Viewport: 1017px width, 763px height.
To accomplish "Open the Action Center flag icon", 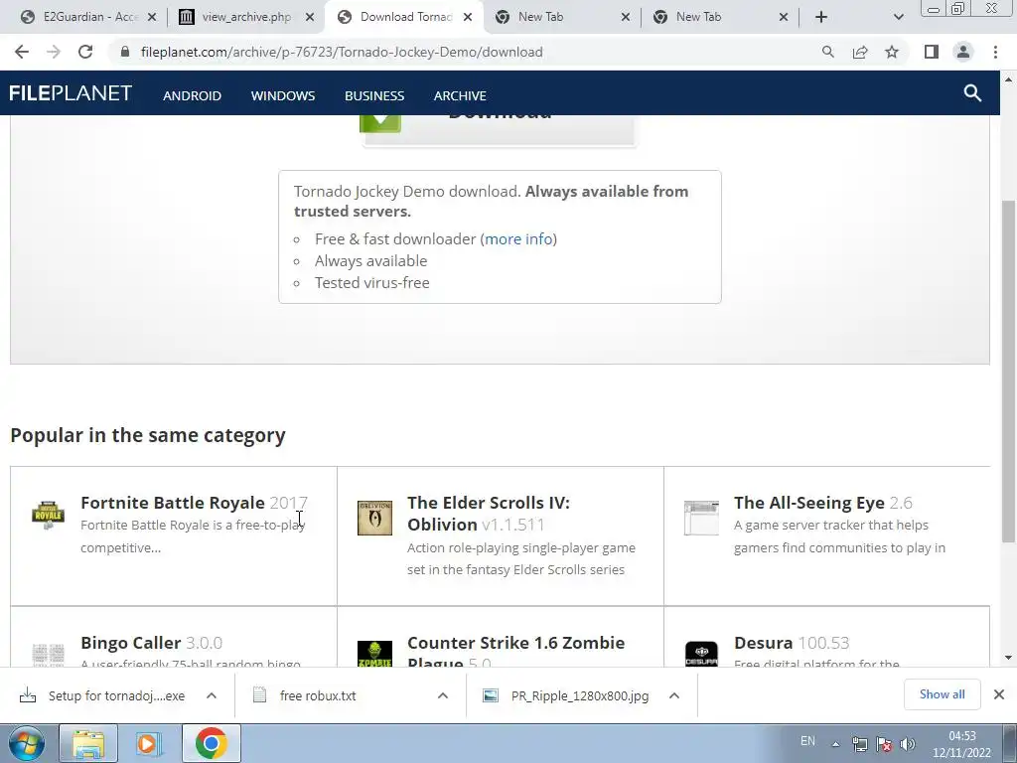I will 883,744.
